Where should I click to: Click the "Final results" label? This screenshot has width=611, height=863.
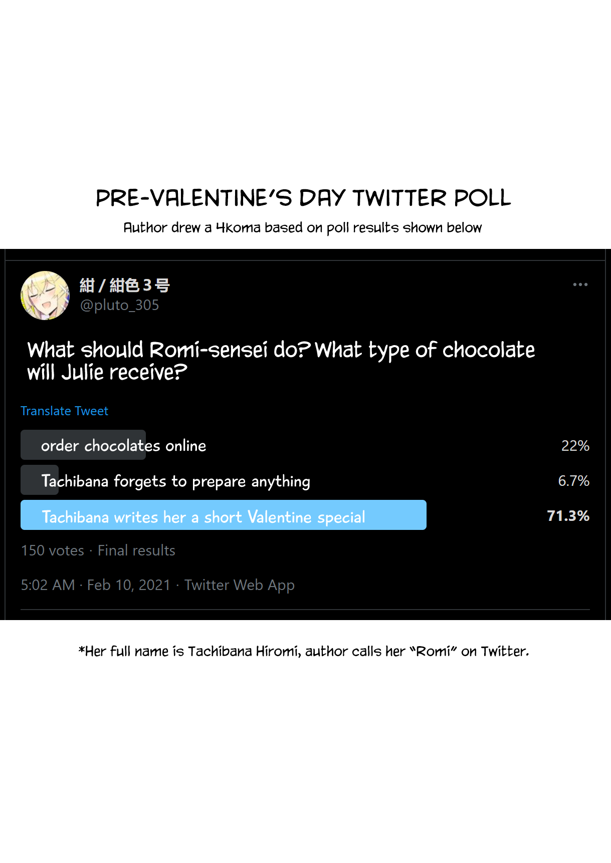click(x=136, y=550)
